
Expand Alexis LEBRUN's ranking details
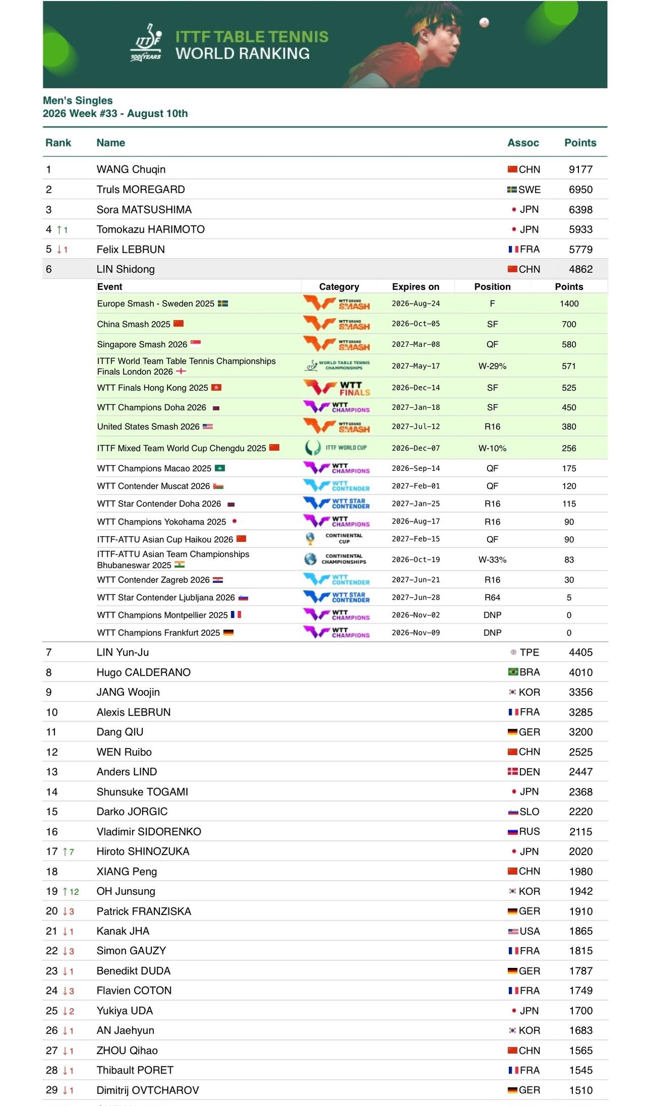325,712
